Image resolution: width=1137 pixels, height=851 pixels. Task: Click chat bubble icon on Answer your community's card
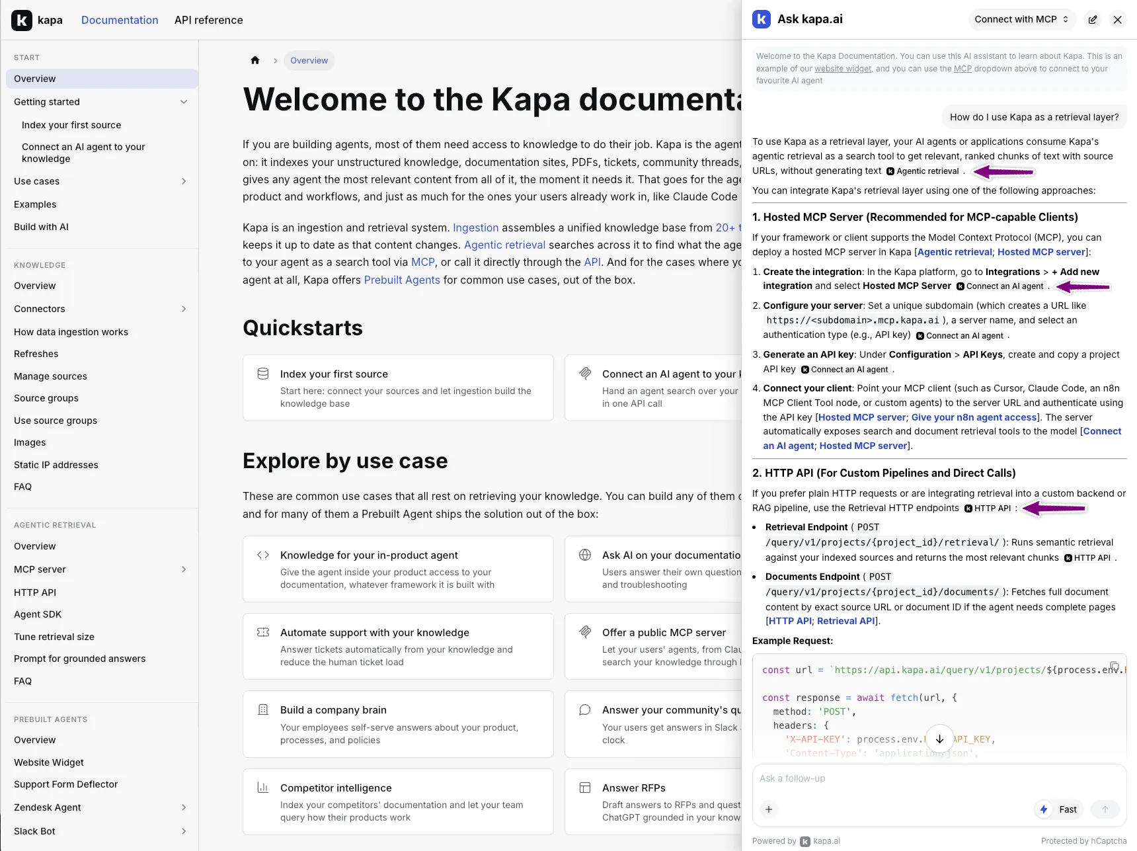coord(585,709)
